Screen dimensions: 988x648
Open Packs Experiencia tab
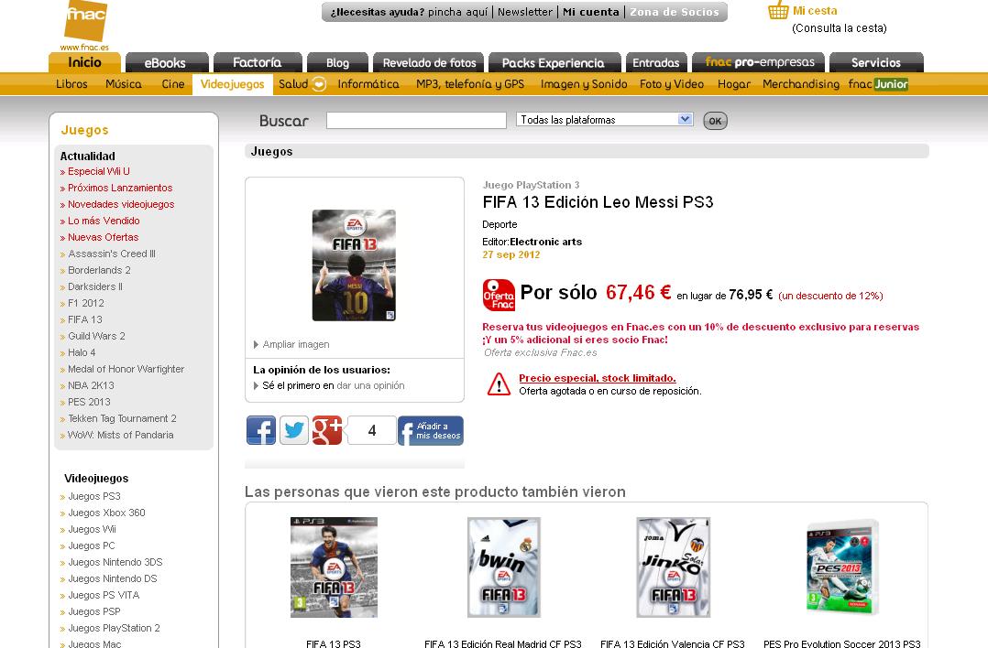[554, 63]
